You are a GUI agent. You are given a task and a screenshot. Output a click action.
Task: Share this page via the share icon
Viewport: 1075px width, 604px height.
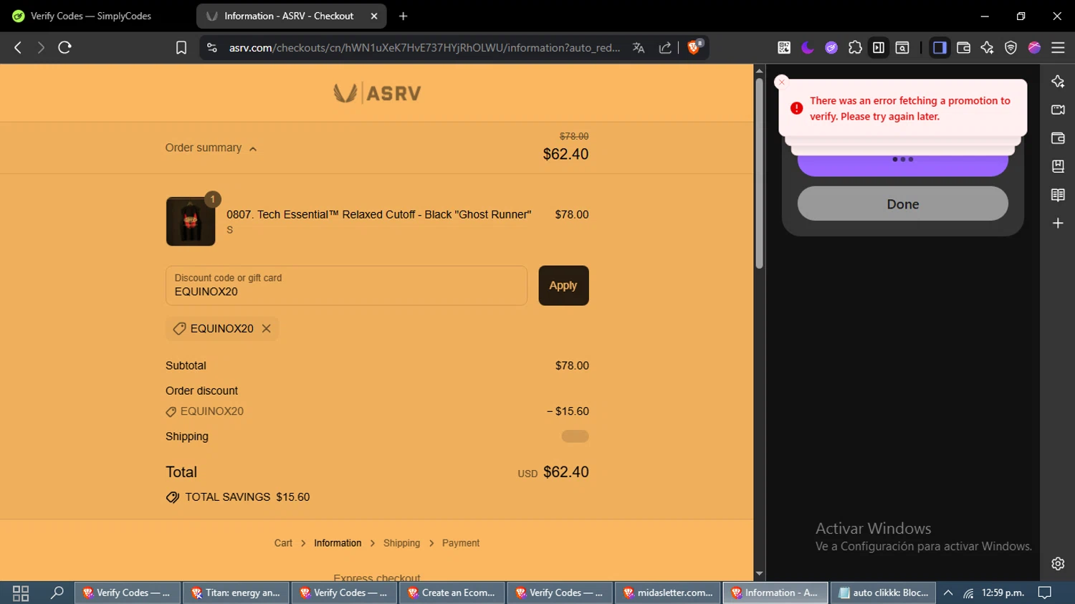coord(665,47)
